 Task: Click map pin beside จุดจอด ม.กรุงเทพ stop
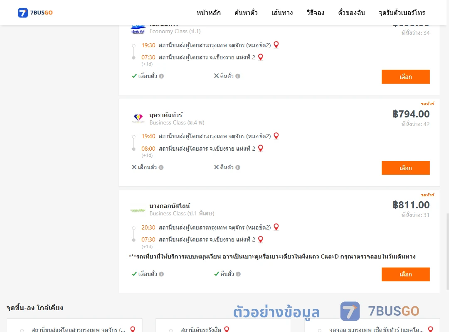click(430, 329)
